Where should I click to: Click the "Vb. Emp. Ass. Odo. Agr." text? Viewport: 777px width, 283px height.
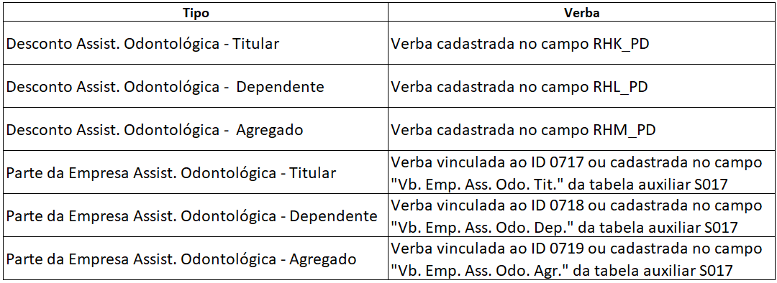click(480, 270)
